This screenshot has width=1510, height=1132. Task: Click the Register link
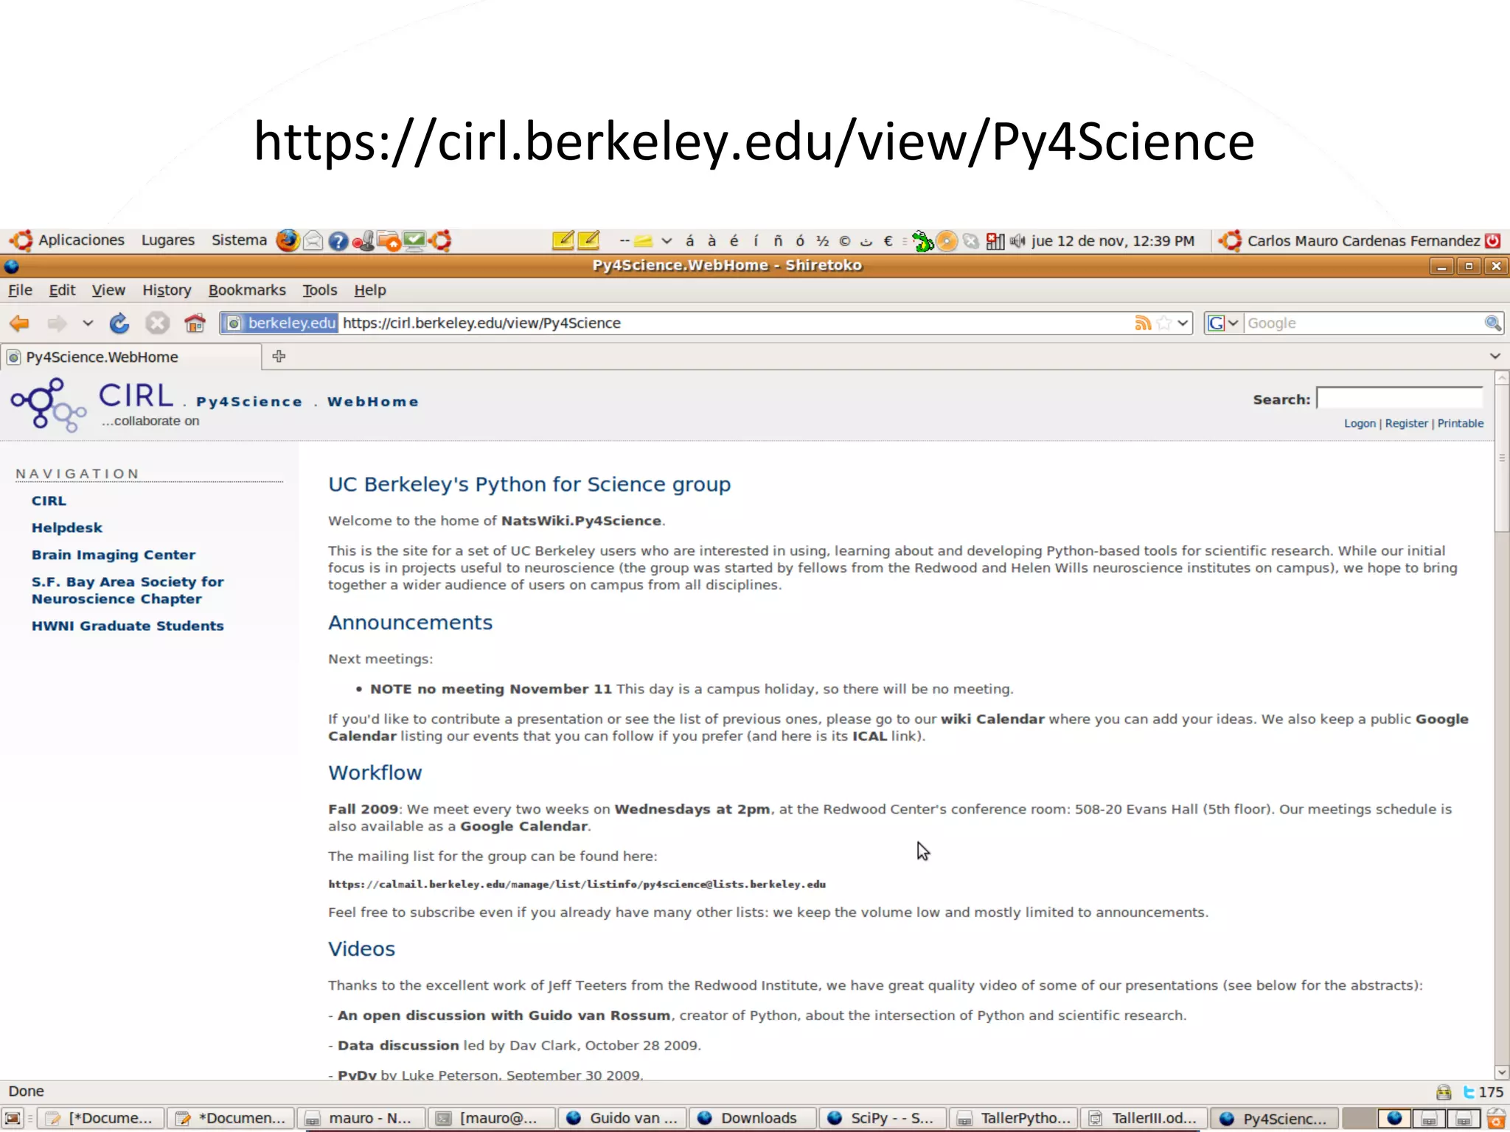[1406, 423]
